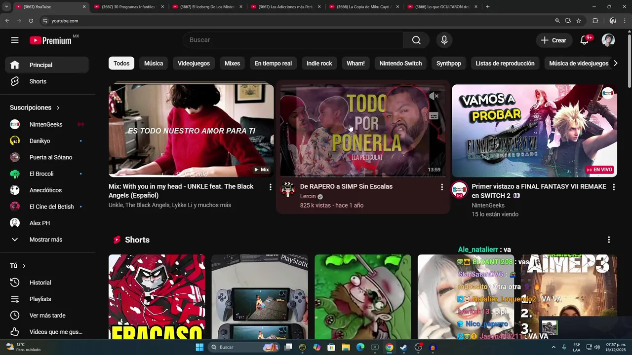Open options for Final Fantasy VII video
632x355 pixels.
[614, 187]
